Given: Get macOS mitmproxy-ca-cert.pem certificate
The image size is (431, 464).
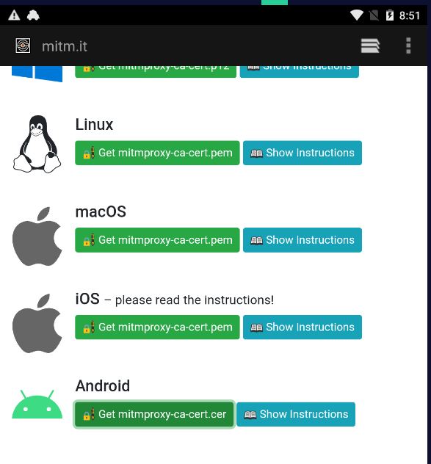Looking at the screenshot, I should [157, 240].
